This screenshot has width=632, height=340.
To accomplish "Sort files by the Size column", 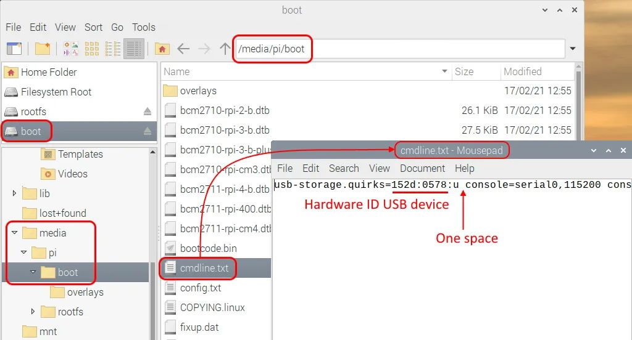I will (464, 71).
